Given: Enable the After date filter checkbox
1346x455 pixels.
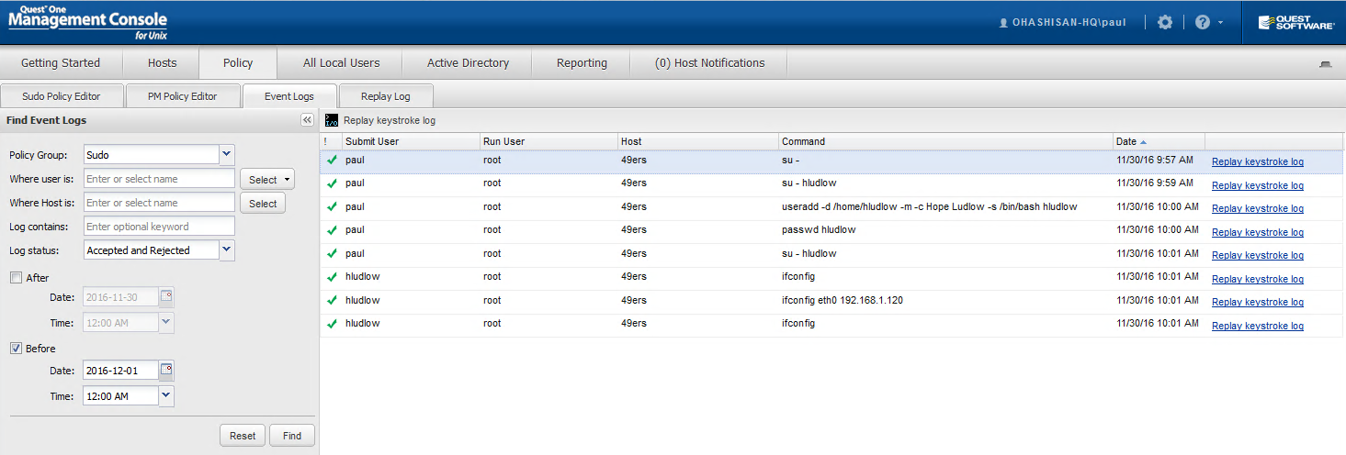Looking at the screenshot, I should 16,278.
